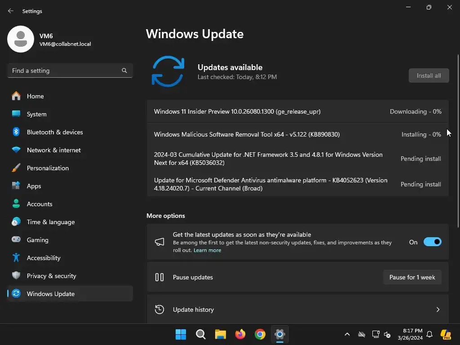The height and width of the screenshot is (345, 460).
Task: Click the large blue update arrows icon
Action: (168, 71)
